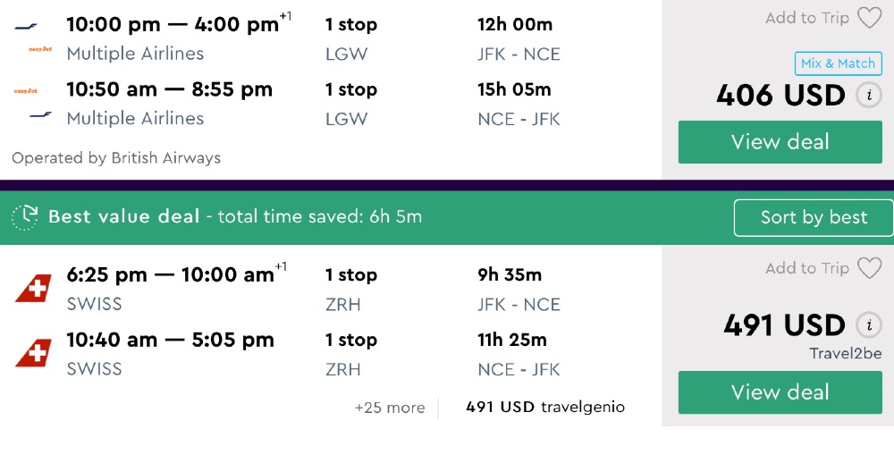Toggle Add to Trip for 491 USD flight
The width and height of the screenshot is (894, 463).
click(x=806, y=268)
